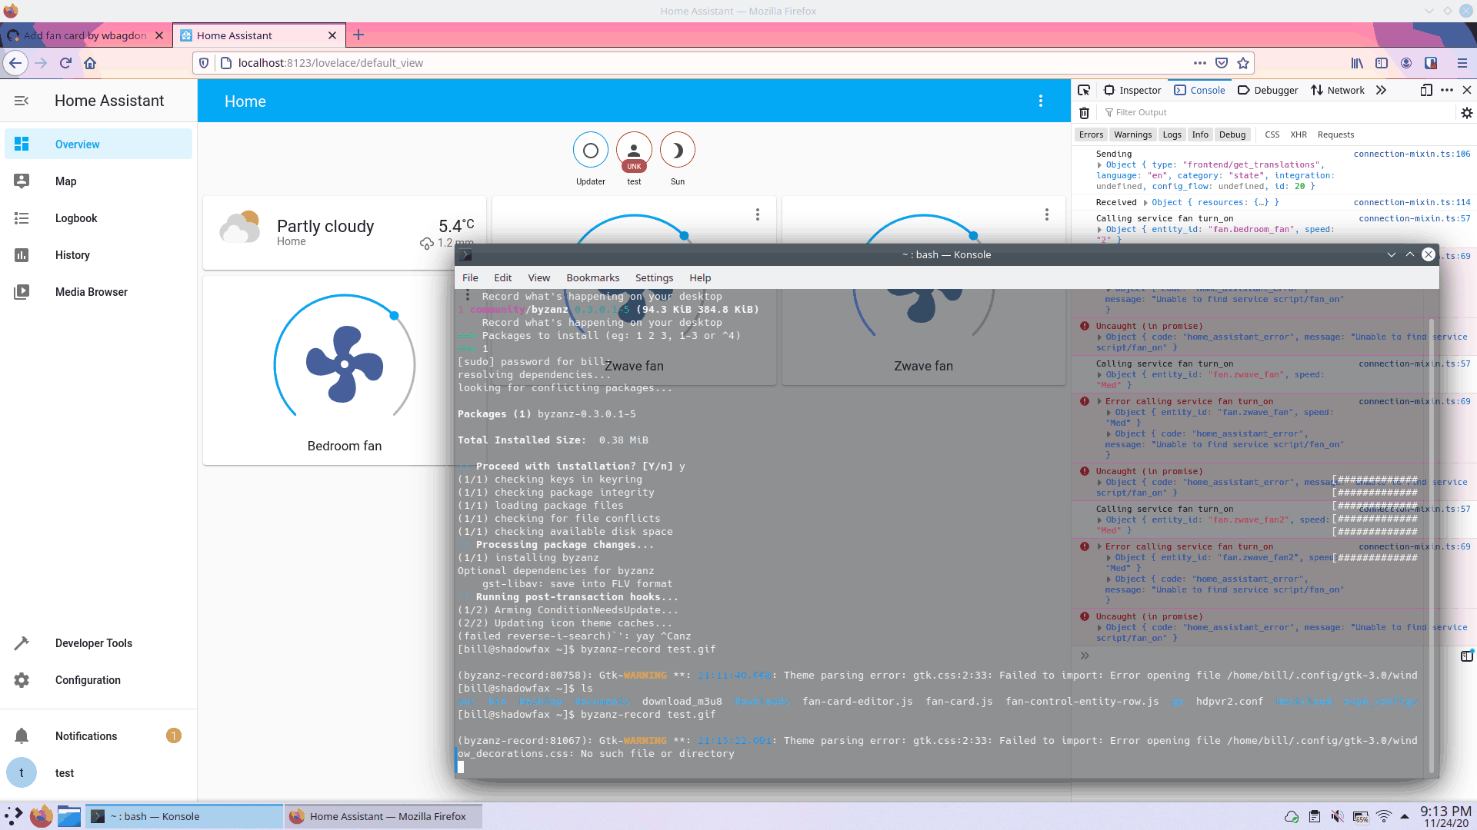
Task: Show more DevTools tabs chevron
Action: pos(1382,90)
